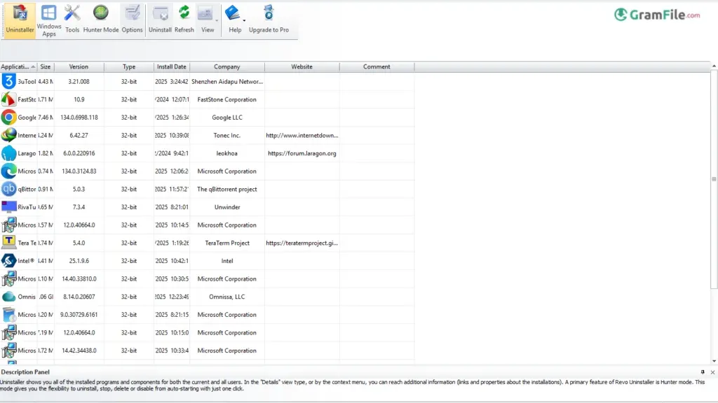718x403 pixels.
Task: Click version 25.1.9.6 cell
Action: point(79,261)
